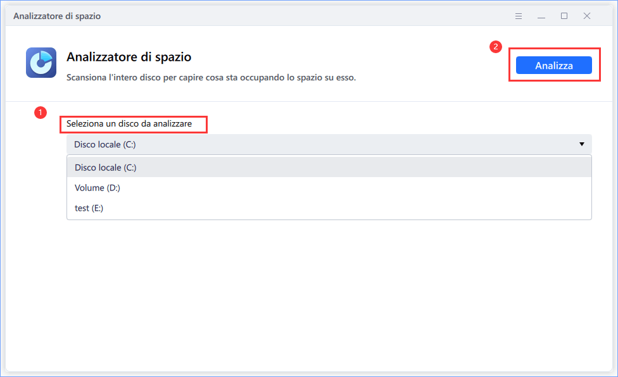Click the Analizzatore di spazio pie-chart logo

coord(41,63)
